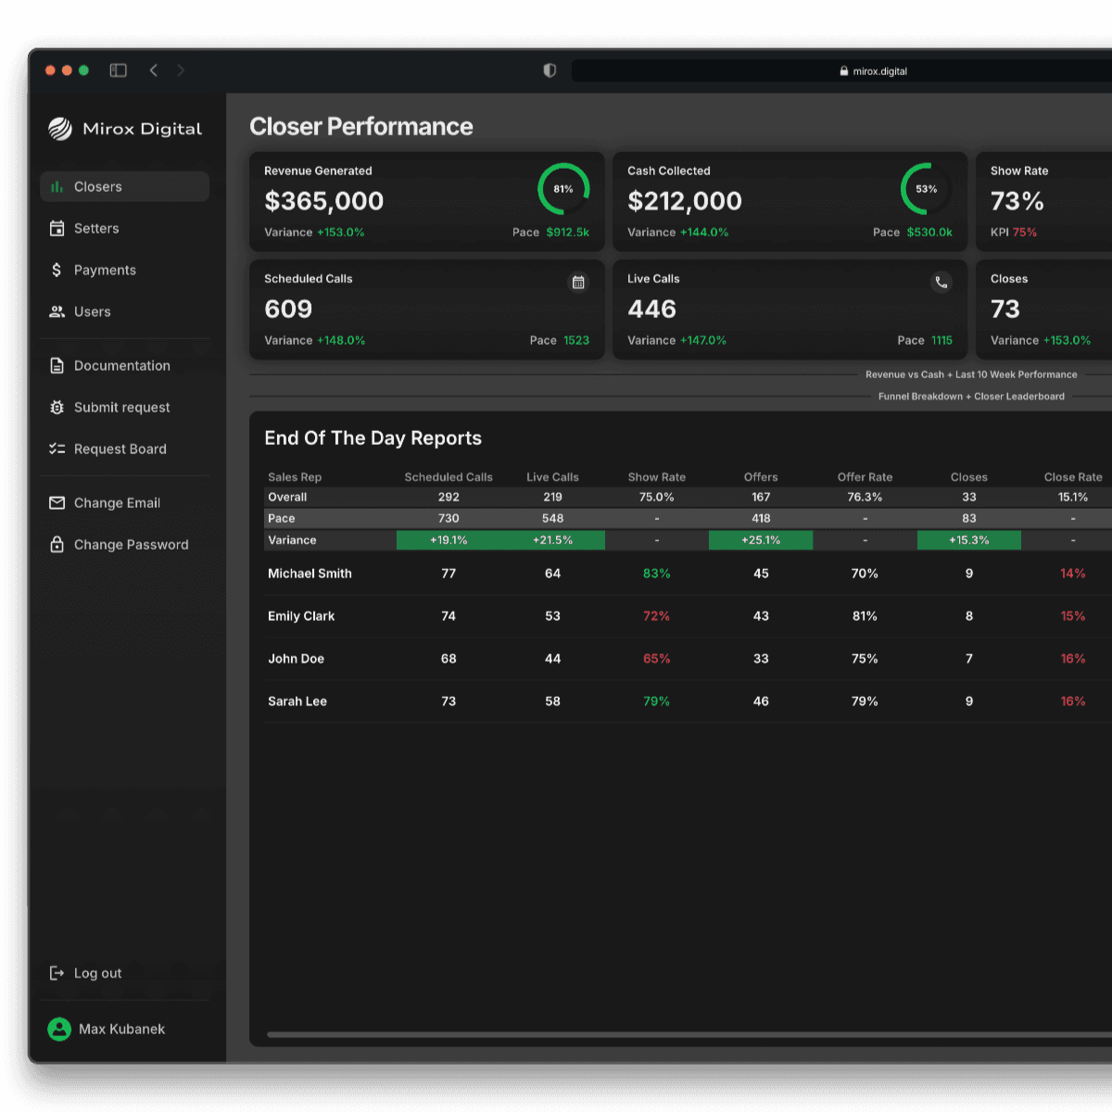The image size is (1112, 1112).
Task: Click the Users people icon
Action: tap(57, 311)
